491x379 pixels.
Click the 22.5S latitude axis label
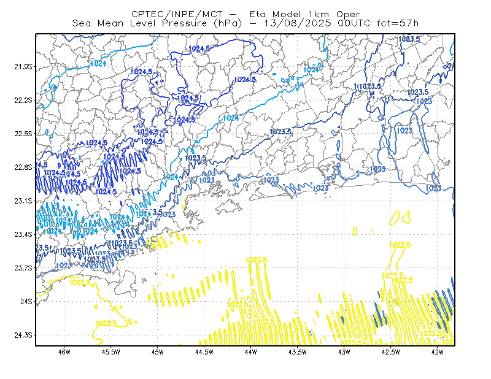pos(23,134)
